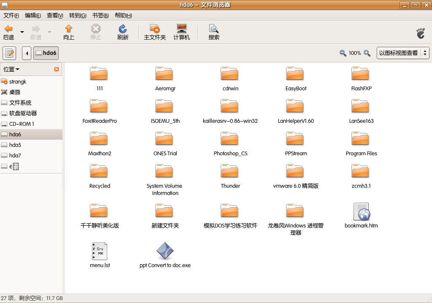432x303 pixels.
Task: Toggle the text location entry button
Action: pyautogui.click(x=9, y=53)
